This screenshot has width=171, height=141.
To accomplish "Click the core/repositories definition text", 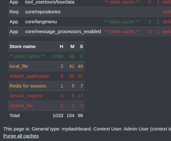I will [43, 12].
